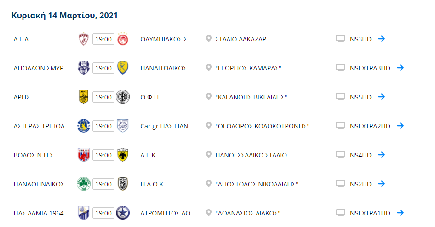Click the ΑΡΗΣ yellow team crest
The image size is (435, 227).
(84, 97)
